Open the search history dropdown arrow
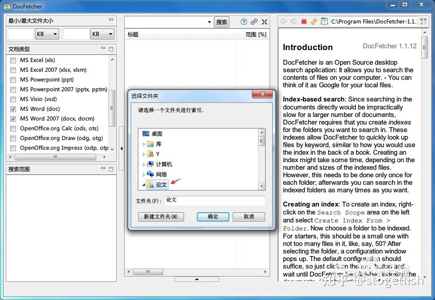The image size is (435, 300). (208, 22)
